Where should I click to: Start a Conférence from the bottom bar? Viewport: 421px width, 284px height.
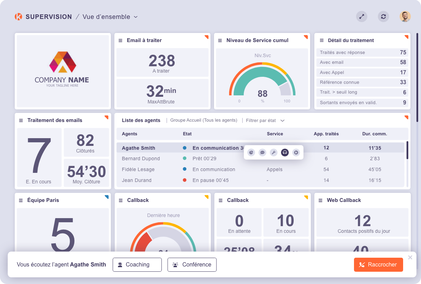(x=192, y=265)
